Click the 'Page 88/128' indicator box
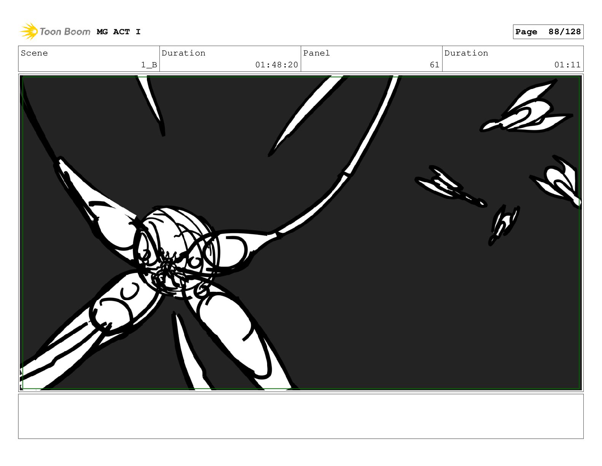602x466 pixels. click(x=548, y=32)
